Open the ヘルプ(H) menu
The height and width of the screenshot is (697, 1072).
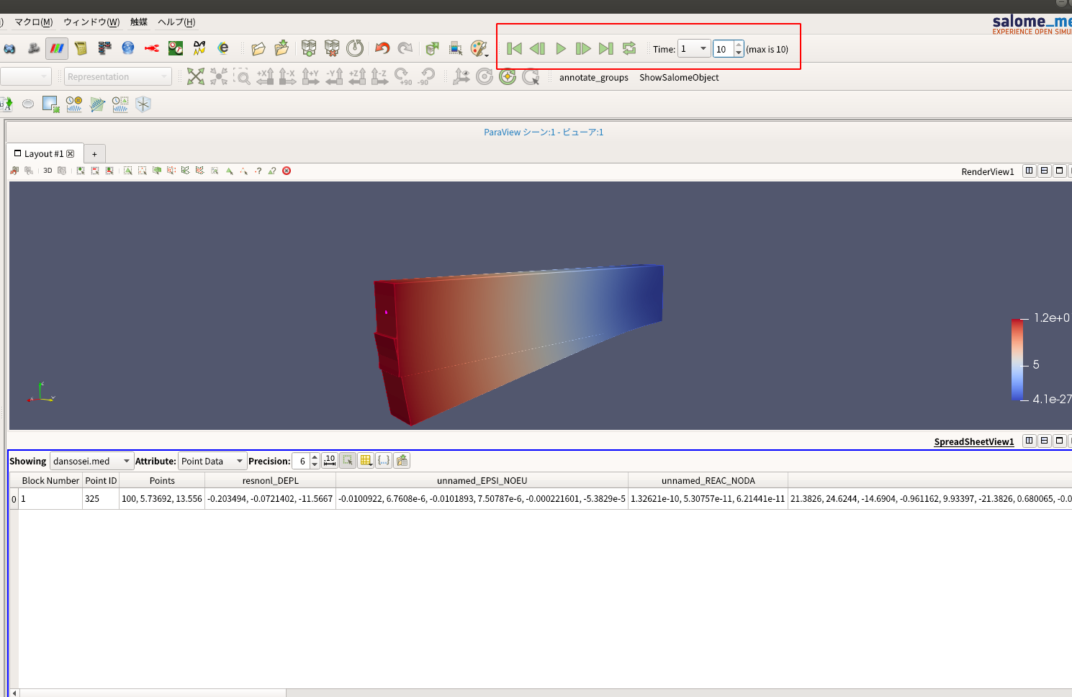(176, 22)
